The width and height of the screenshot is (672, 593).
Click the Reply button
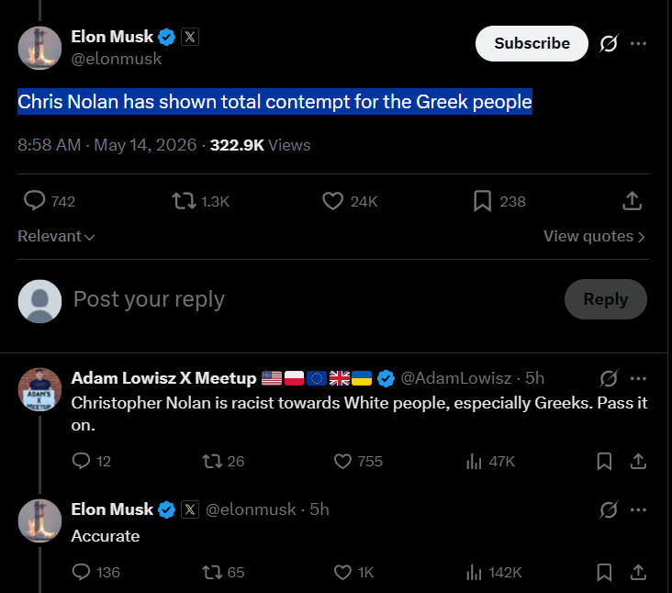click(606, 299)
